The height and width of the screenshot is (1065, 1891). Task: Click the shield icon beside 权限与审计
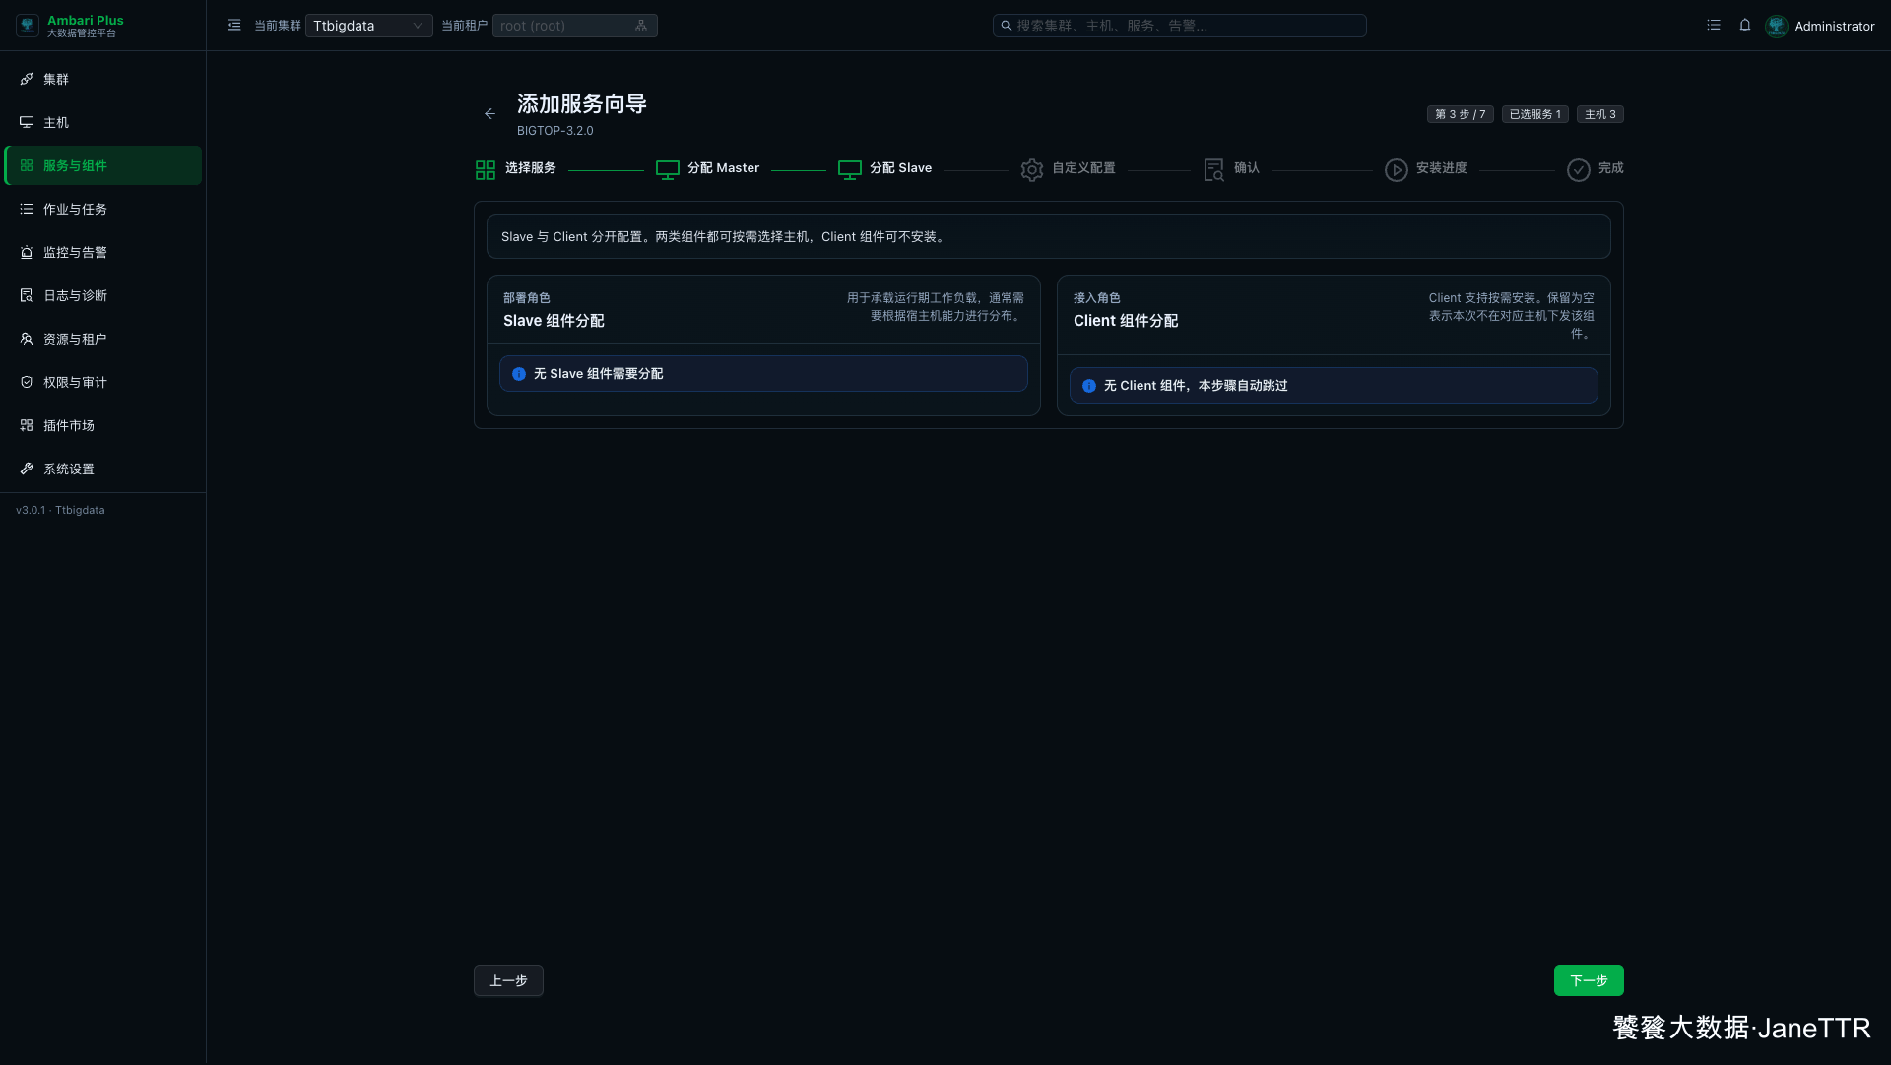[27, 382]
